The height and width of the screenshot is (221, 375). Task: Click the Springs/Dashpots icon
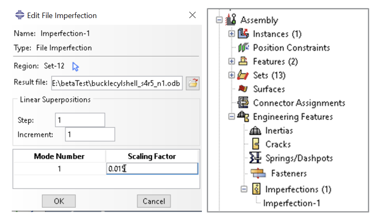click(x=255, y=158)
